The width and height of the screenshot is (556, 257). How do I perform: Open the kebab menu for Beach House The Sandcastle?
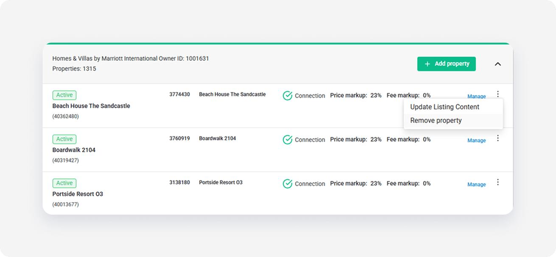[x=498, y=94]
